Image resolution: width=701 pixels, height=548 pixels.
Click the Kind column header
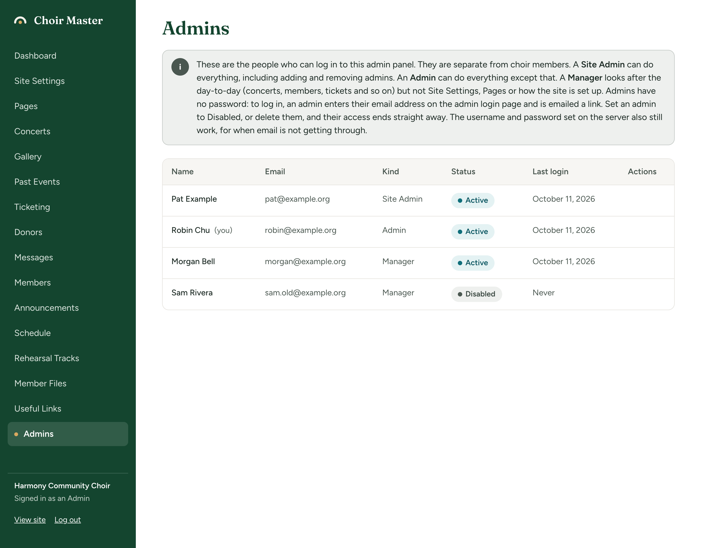coord(391,172)
